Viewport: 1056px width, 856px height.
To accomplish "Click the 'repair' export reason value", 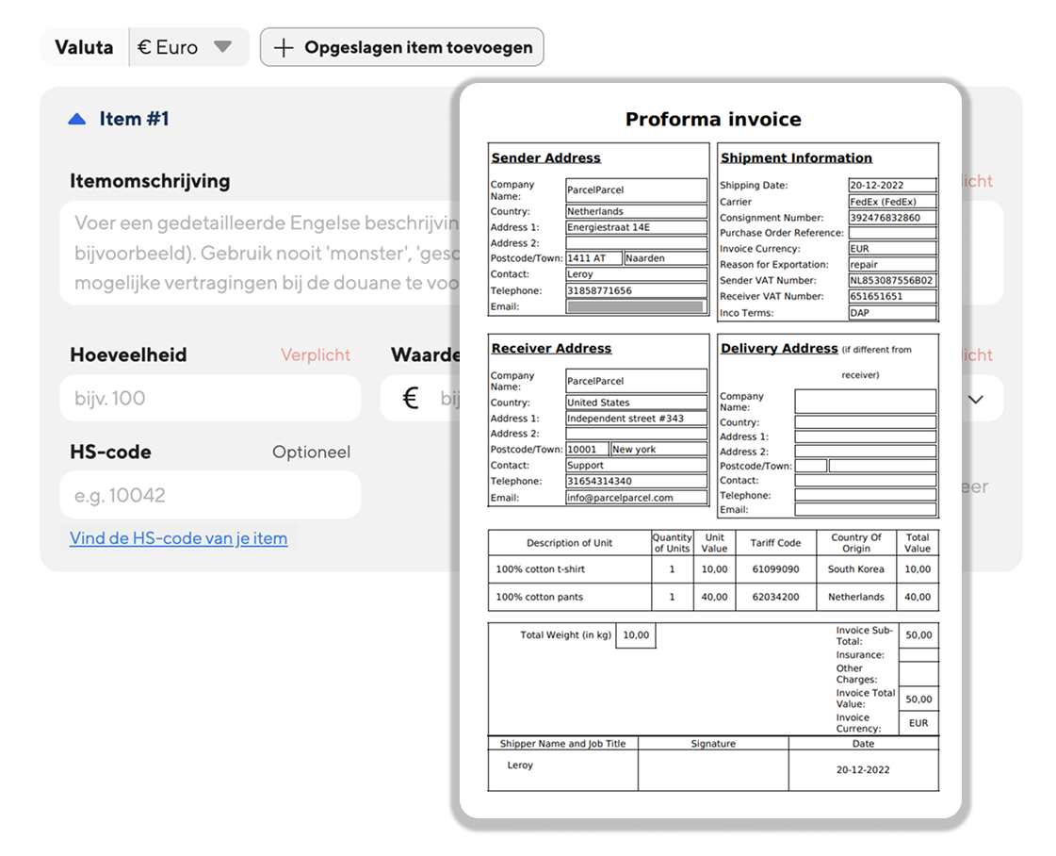I will tap(892, 264).
